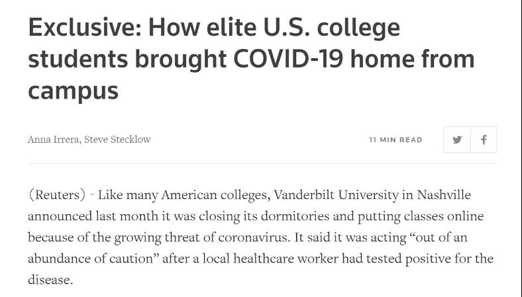Open author Steve Stecklow's profile

[117, 140]
